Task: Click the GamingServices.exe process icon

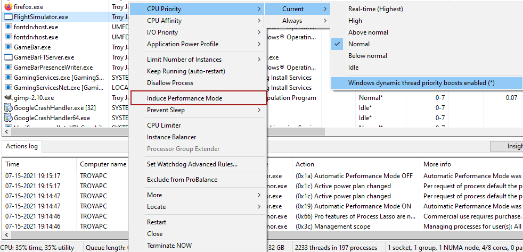Action: (9, 78)
